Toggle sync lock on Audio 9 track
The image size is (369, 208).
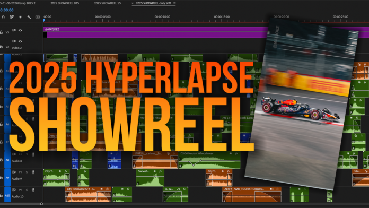(14, 172)
